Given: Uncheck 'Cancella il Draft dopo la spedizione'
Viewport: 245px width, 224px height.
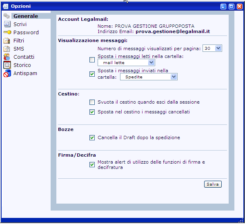Looking at the screenshot, I should point(92,138).
